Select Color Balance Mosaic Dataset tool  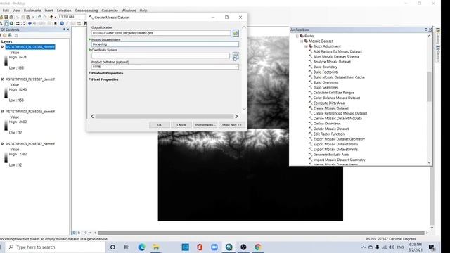click(337, 98)
